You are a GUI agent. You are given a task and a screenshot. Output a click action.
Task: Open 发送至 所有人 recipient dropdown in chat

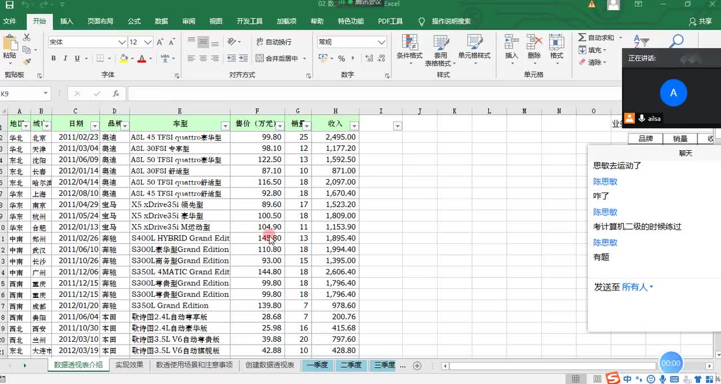click(x=638, y=287)
